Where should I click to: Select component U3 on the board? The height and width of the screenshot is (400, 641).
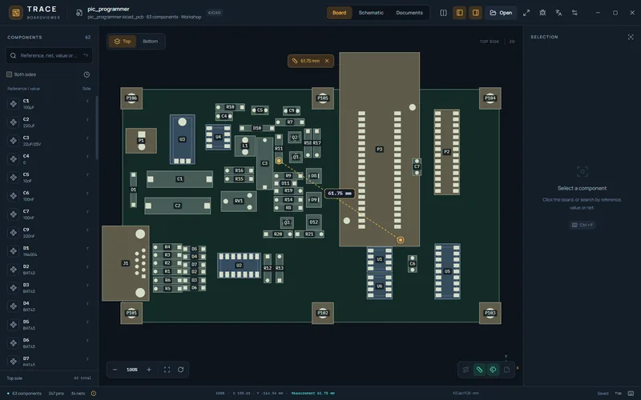[183, 139]
